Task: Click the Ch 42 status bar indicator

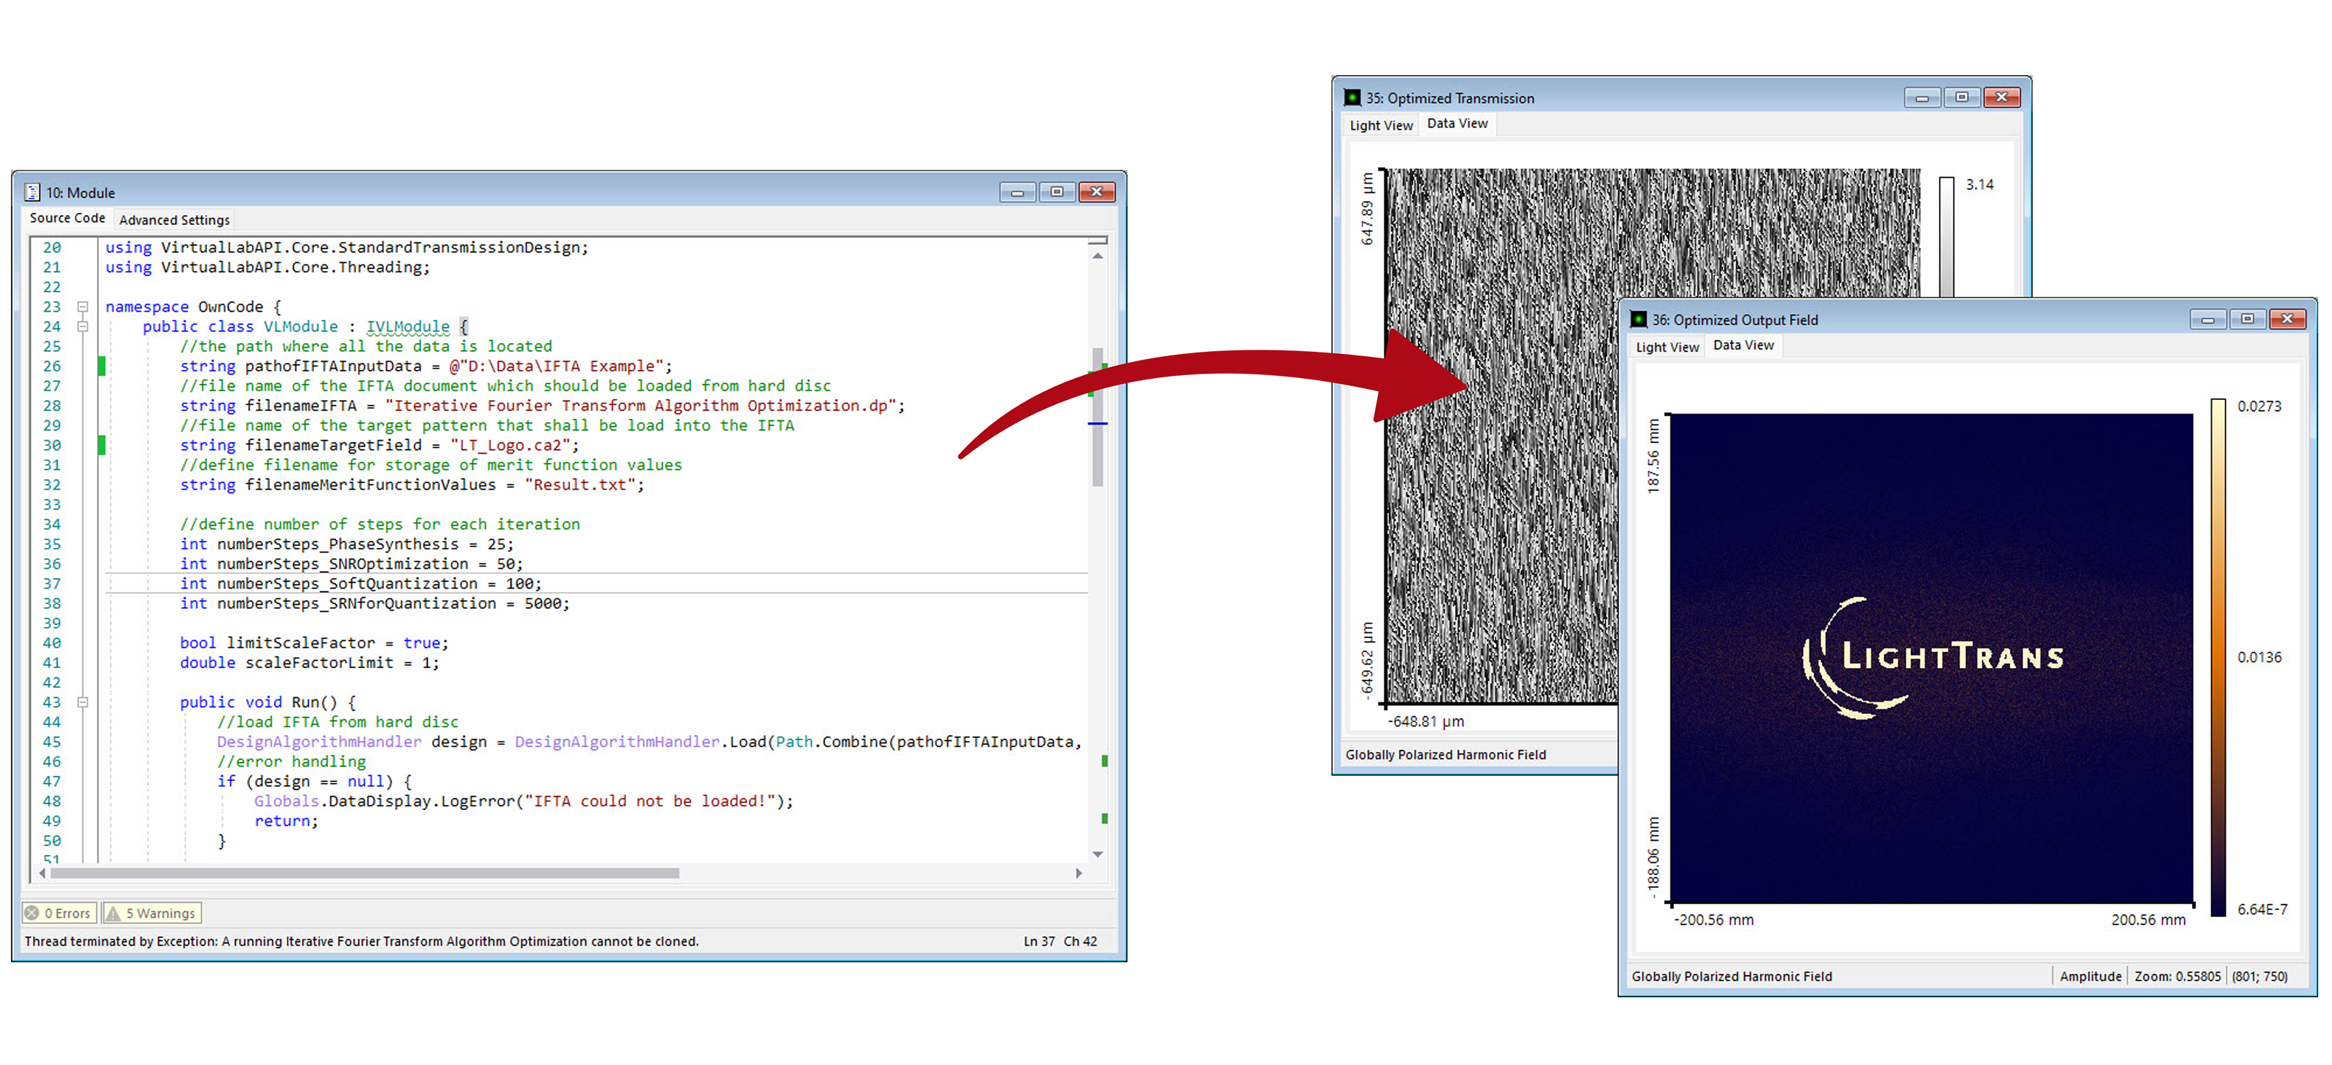Action: click(x=1080, y=941)
